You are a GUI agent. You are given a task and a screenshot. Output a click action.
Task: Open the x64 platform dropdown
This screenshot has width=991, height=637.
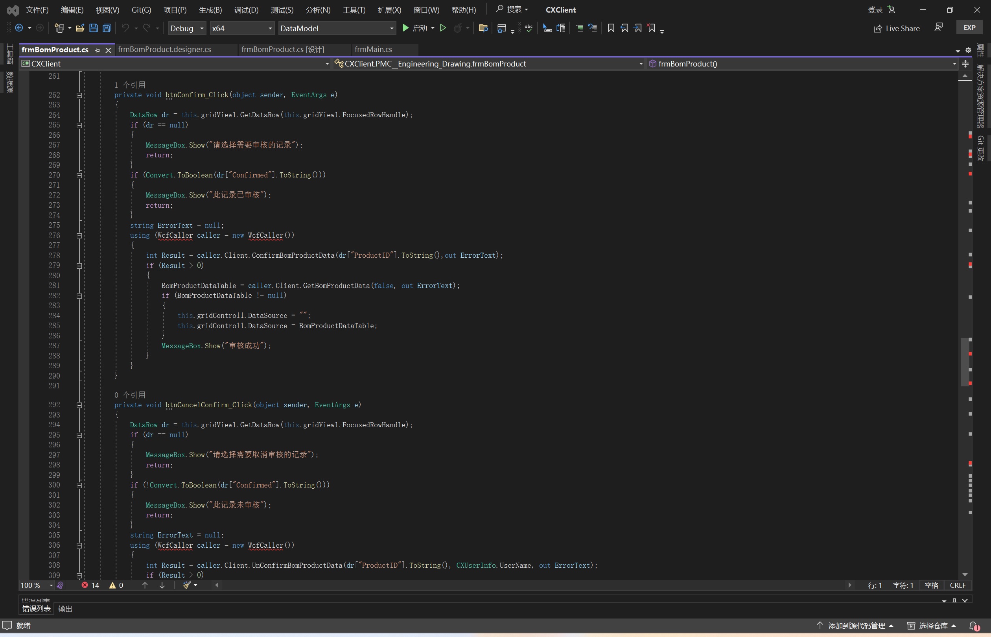pos(241,28)
